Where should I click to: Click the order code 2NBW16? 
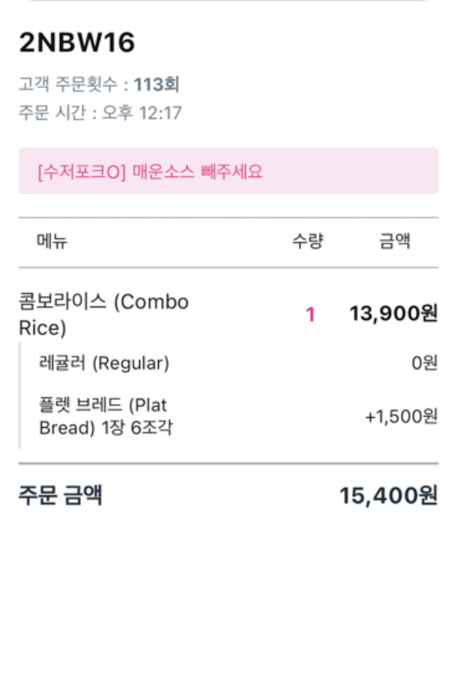pyautogui.click(x=76, y=43)
